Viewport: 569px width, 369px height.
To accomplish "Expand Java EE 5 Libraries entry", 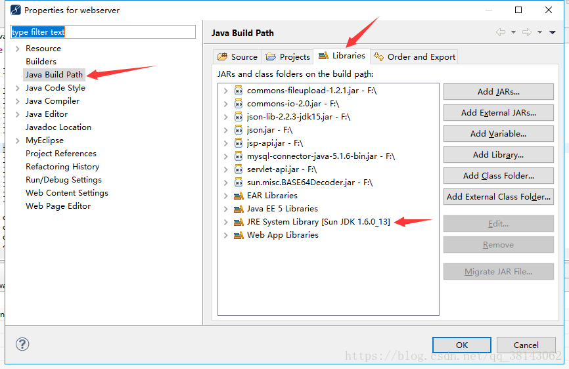I will tap(226, 209).
